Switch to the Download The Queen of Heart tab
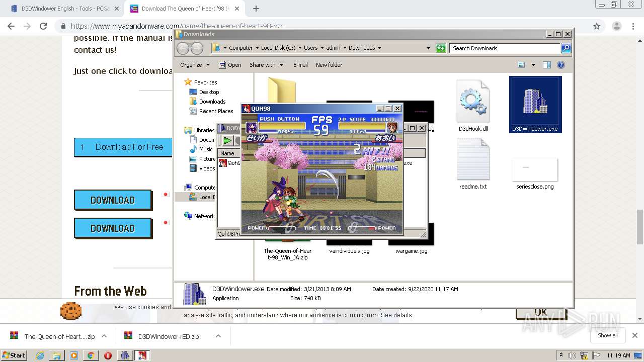 184,9
